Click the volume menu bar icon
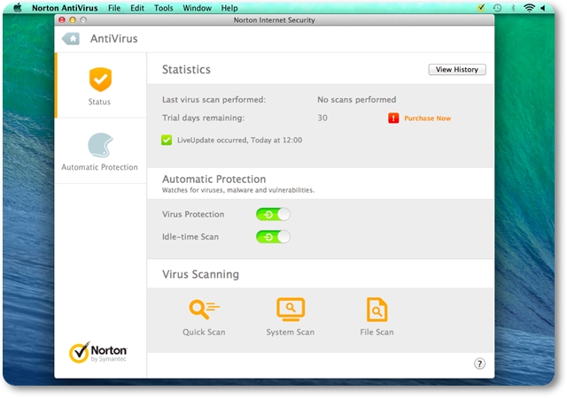Viewport: 567px width, 398px height. (543, 8)
